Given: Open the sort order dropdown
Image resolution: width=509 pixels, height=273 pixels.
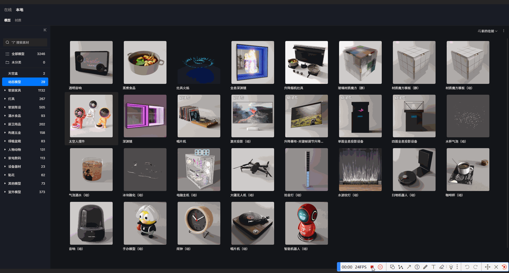Looking at the screenshot, I should tap(487, 31).
